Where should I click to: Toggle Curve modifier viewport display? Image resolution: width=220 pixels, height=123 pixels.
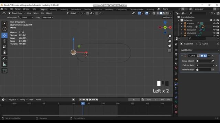(x=202, y=56)
